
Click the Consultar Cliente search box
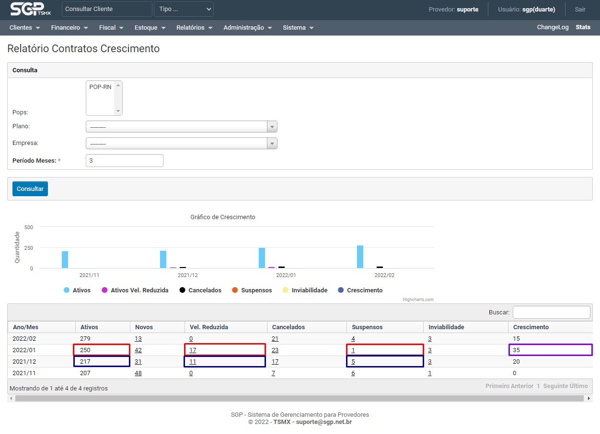coord(106,9)
